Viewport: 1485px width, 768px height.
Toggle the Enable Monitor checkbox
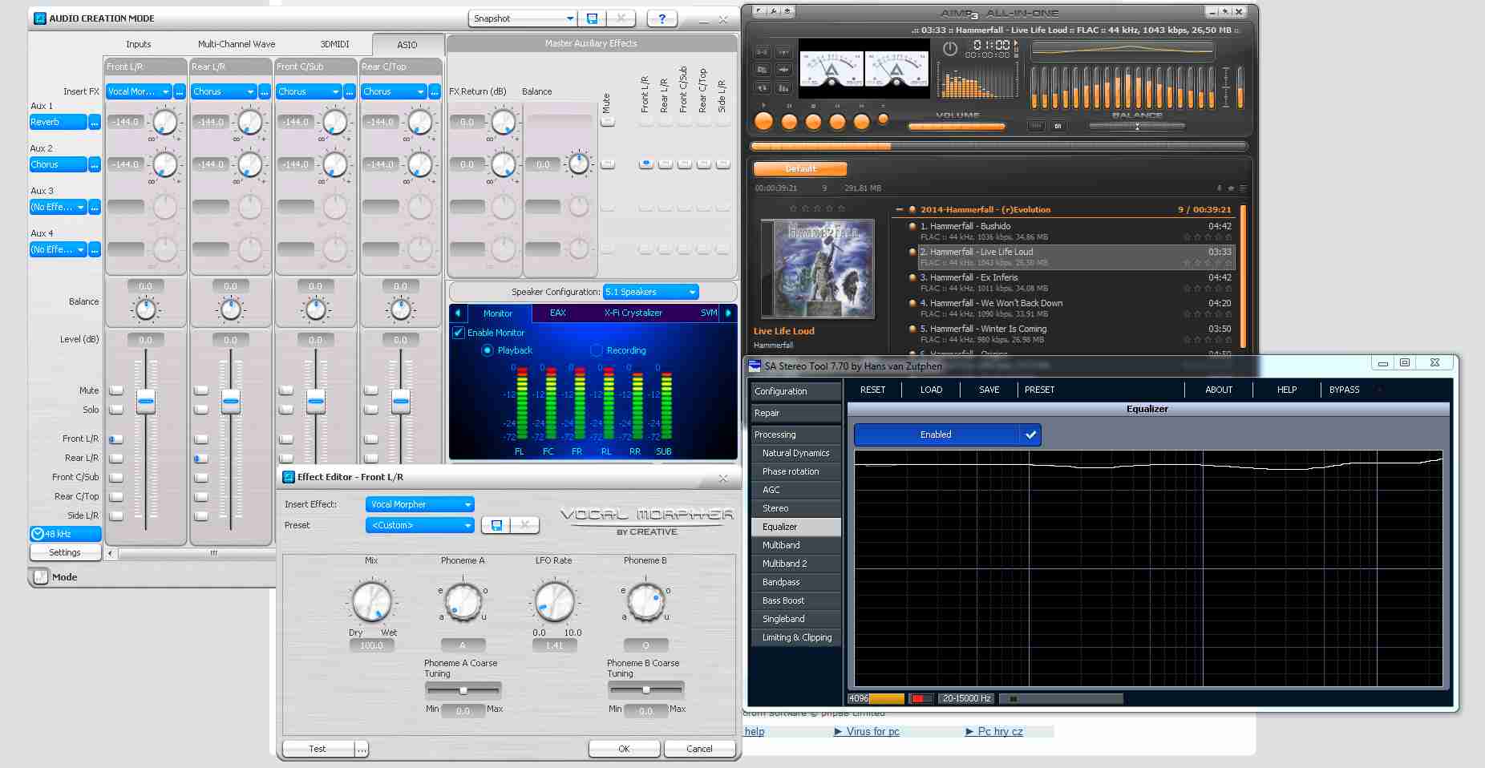(459, 333)
